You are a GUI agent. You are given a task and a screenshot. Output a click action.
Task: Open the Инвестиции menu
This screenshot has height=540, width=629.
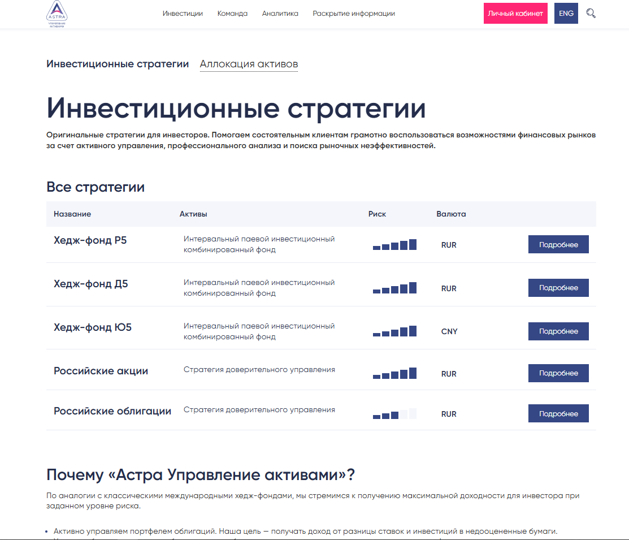pos(183,13)
